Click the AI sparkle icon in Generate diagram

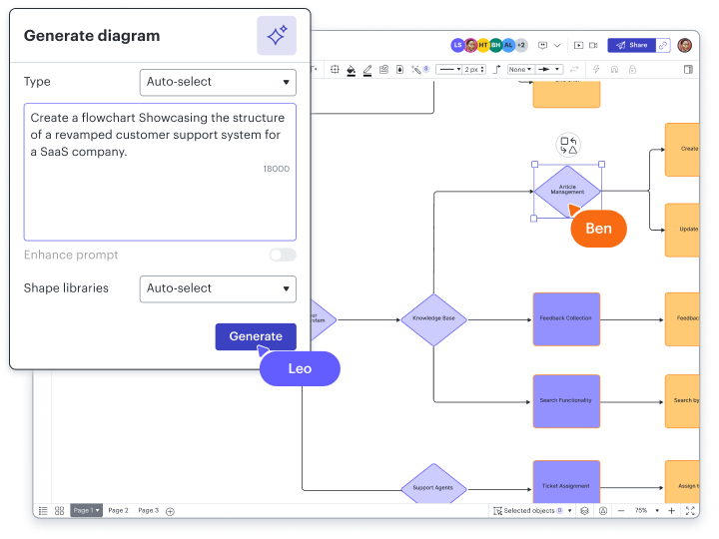pyautogui.click(x=276, y=36)
